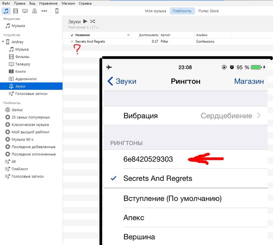The height and width of the screenshot is (245, 273).
Task: Select the Secrets And Regrets track row
Action: (x=168, y=41)
